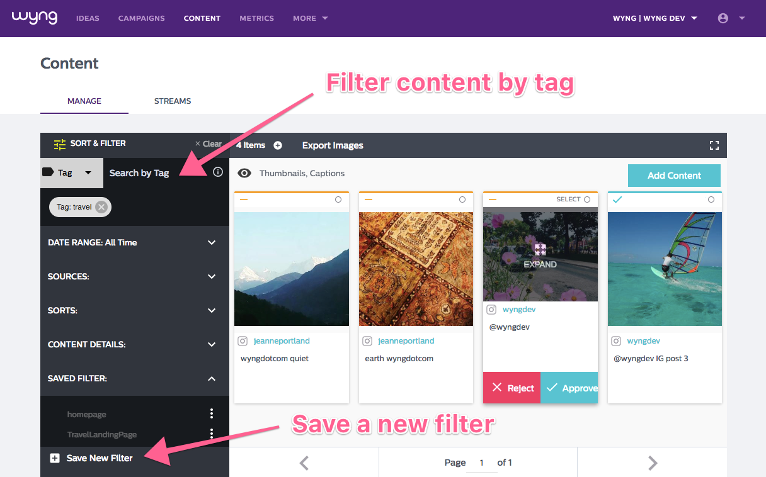Go to previous page arrow

tap(304, 463)
